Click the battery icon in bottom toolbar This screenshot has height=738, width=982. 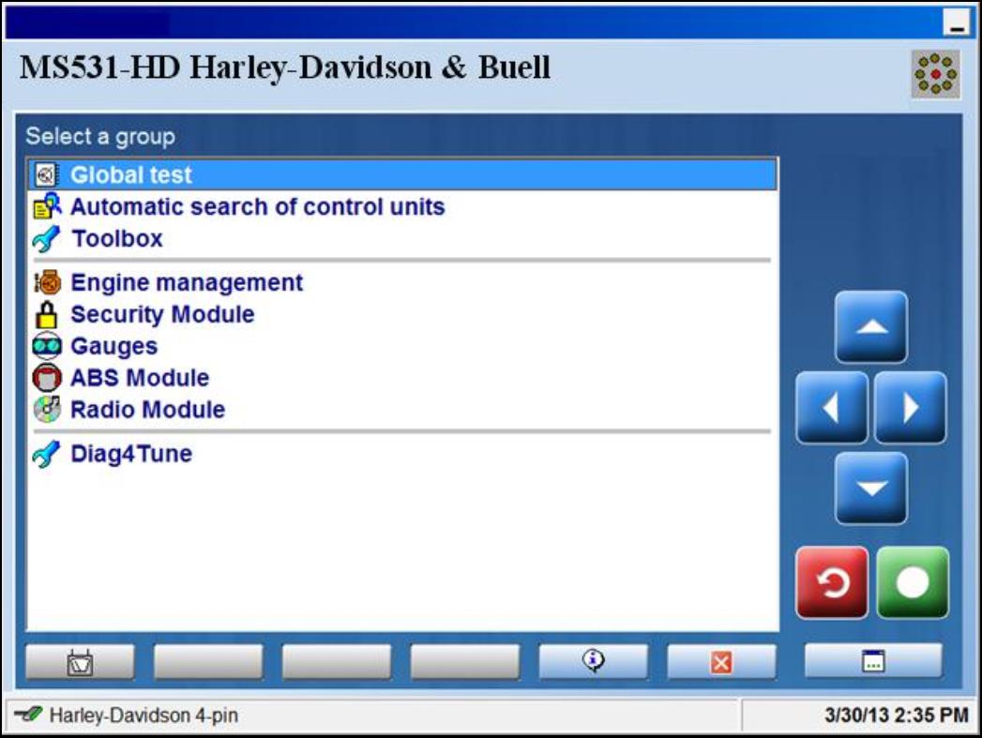coord(80,662)
